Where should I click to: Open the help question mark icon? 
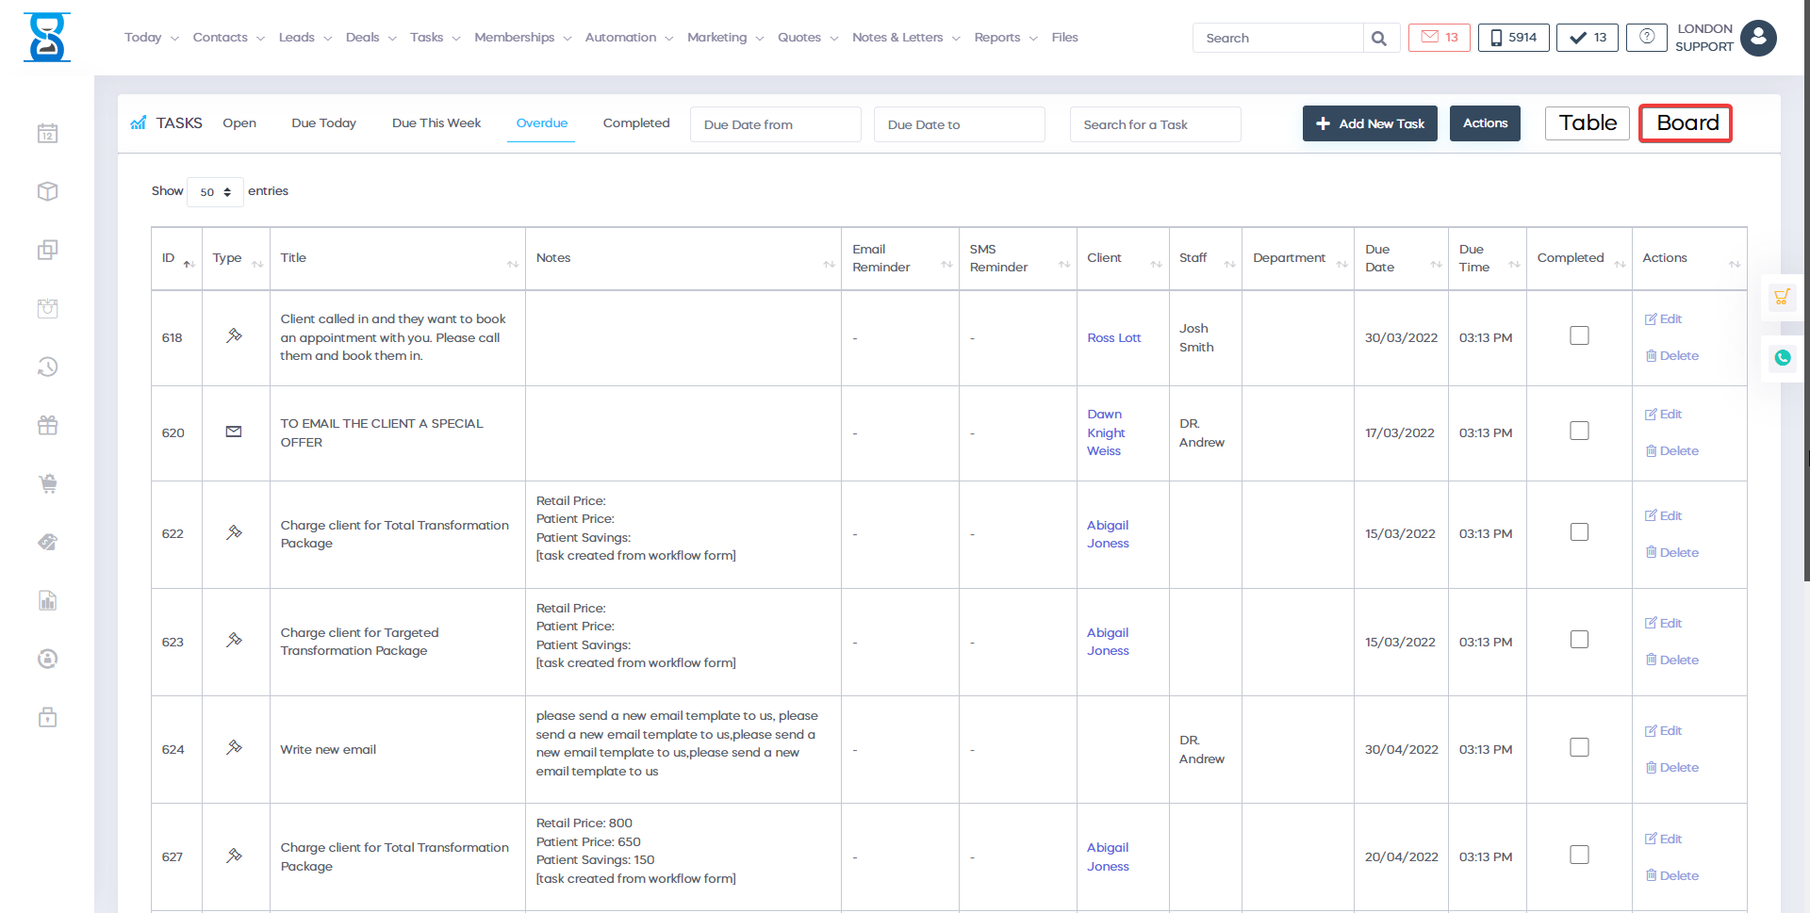click(x=1646, y=38)
